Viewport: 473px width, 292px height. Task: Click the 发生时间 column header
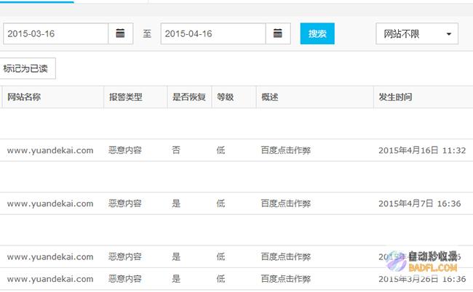tap(395, 97)
